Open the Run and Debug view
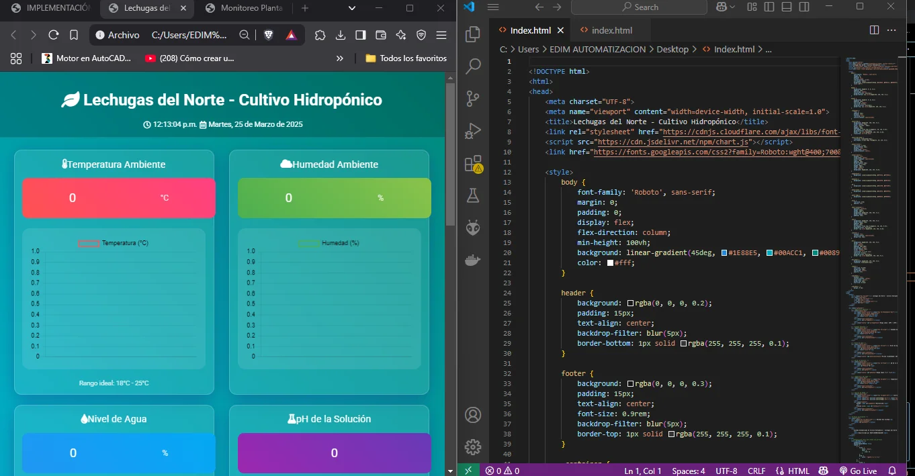This screenshot has width=915, height=476. coord(473,131)
